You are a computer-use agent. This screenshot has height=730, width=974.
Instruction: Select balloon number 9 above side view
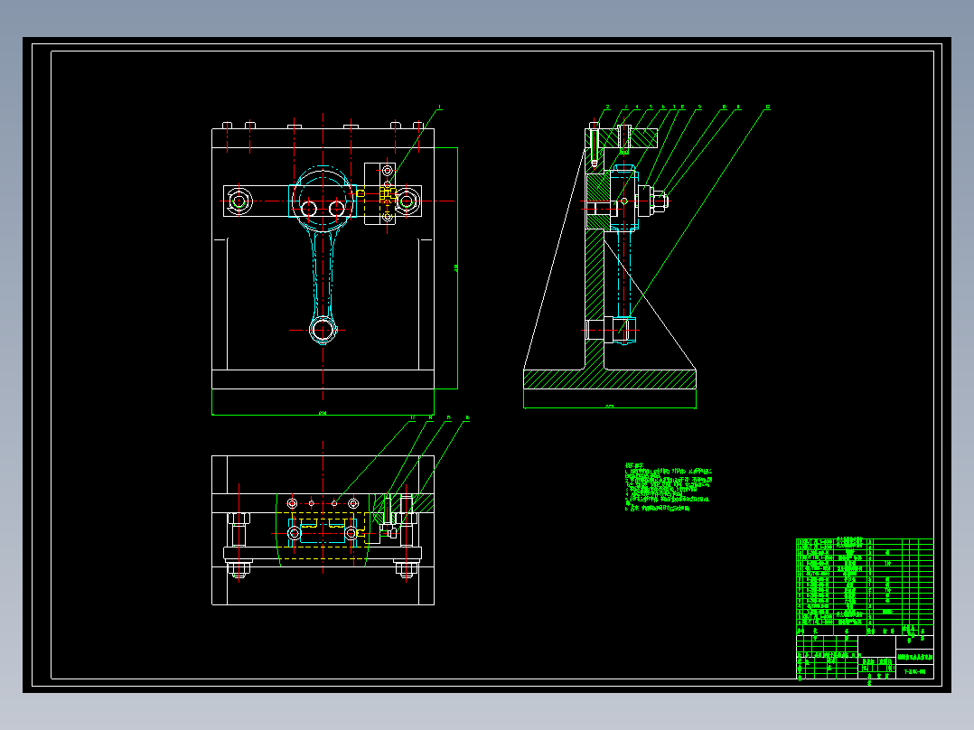click(x=699, y=108)
